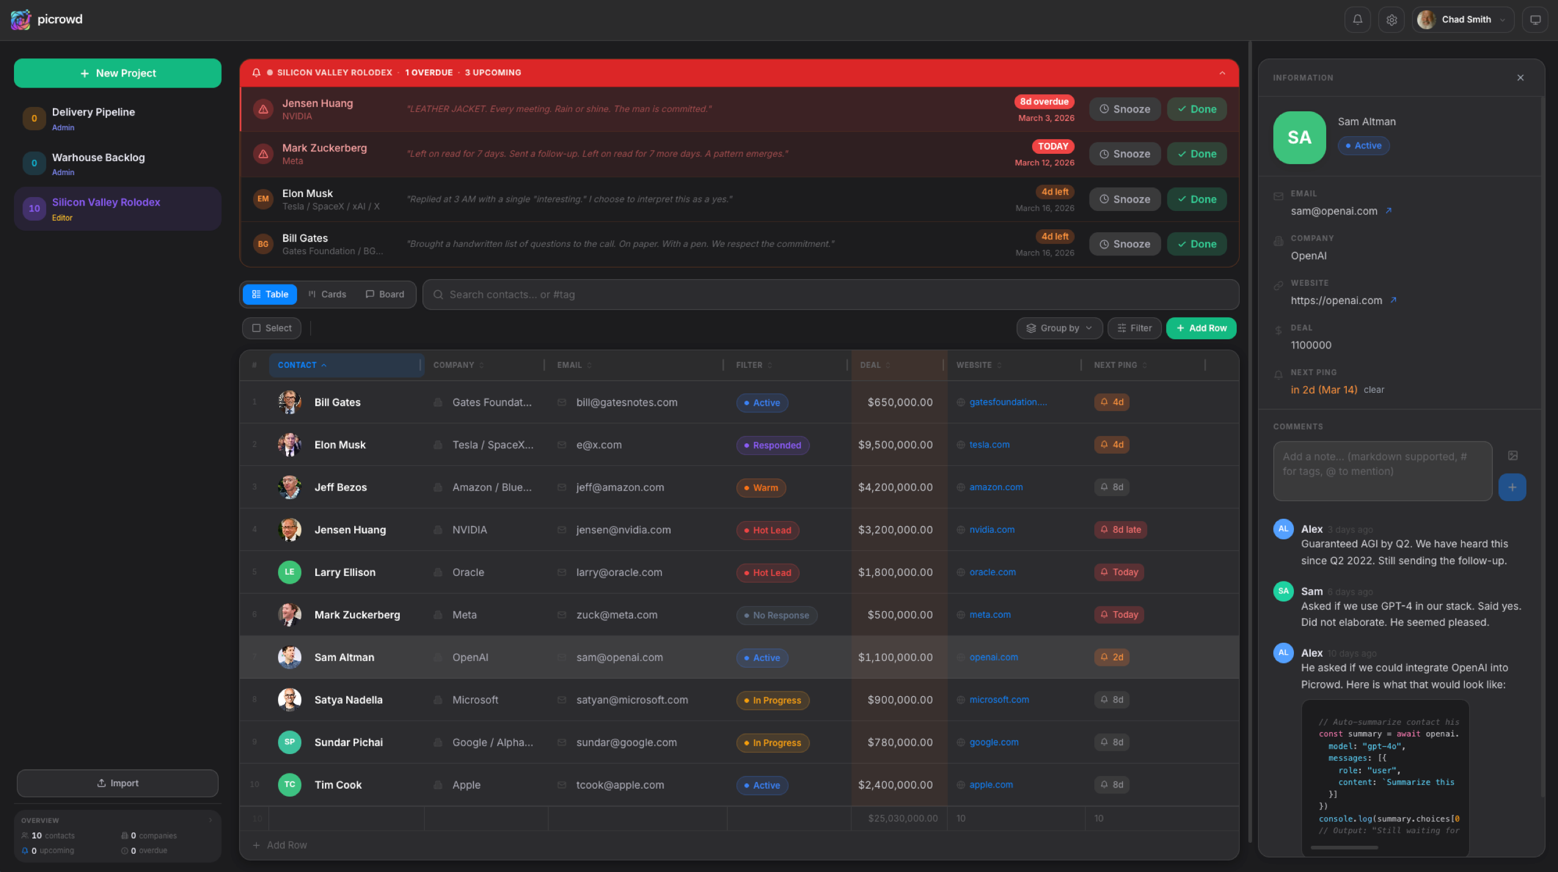1558x872 pixels.
Task: Switch to the Board view tab
Action: coord(385,294)
